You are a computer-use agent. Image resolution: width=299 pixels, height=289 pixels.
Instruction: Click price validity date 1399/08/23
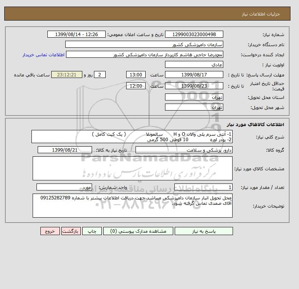(x=194, y=86)
